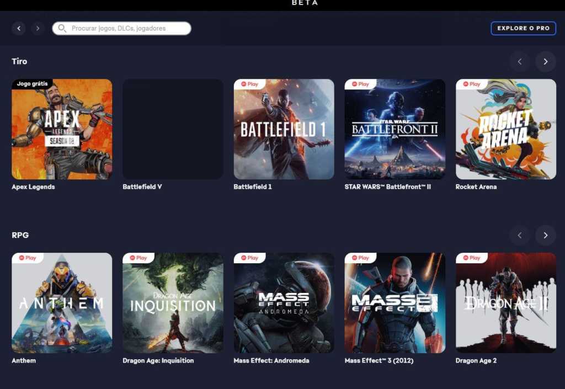565x389 pixels.
Task: Click the Play badge on Mass Effect Andromeda
Action: 249,258
